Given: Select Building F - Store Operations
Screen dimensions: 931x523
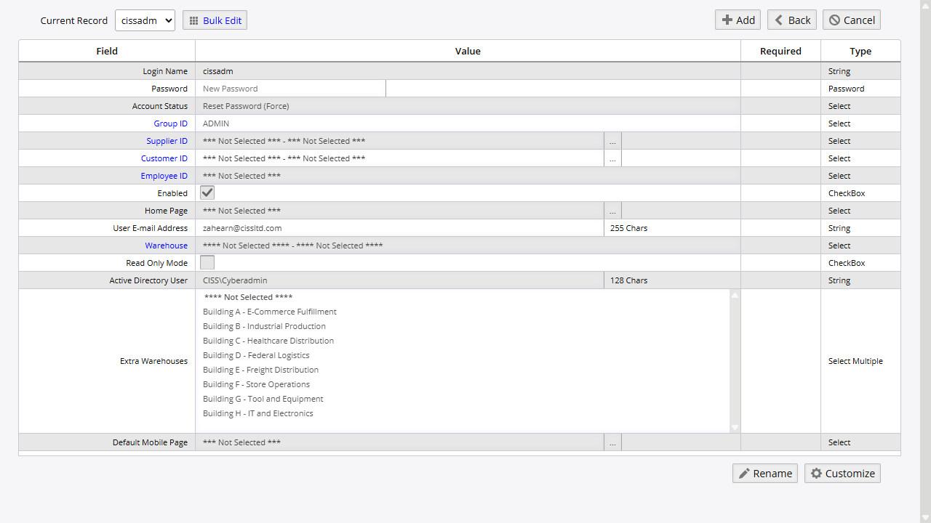Looking at the screenshot, I should [256, 384].
